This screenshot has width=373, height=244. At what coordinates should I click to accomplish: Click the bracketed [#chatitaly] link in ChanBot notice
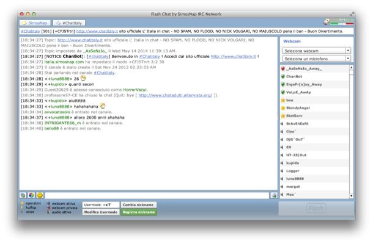98,56
